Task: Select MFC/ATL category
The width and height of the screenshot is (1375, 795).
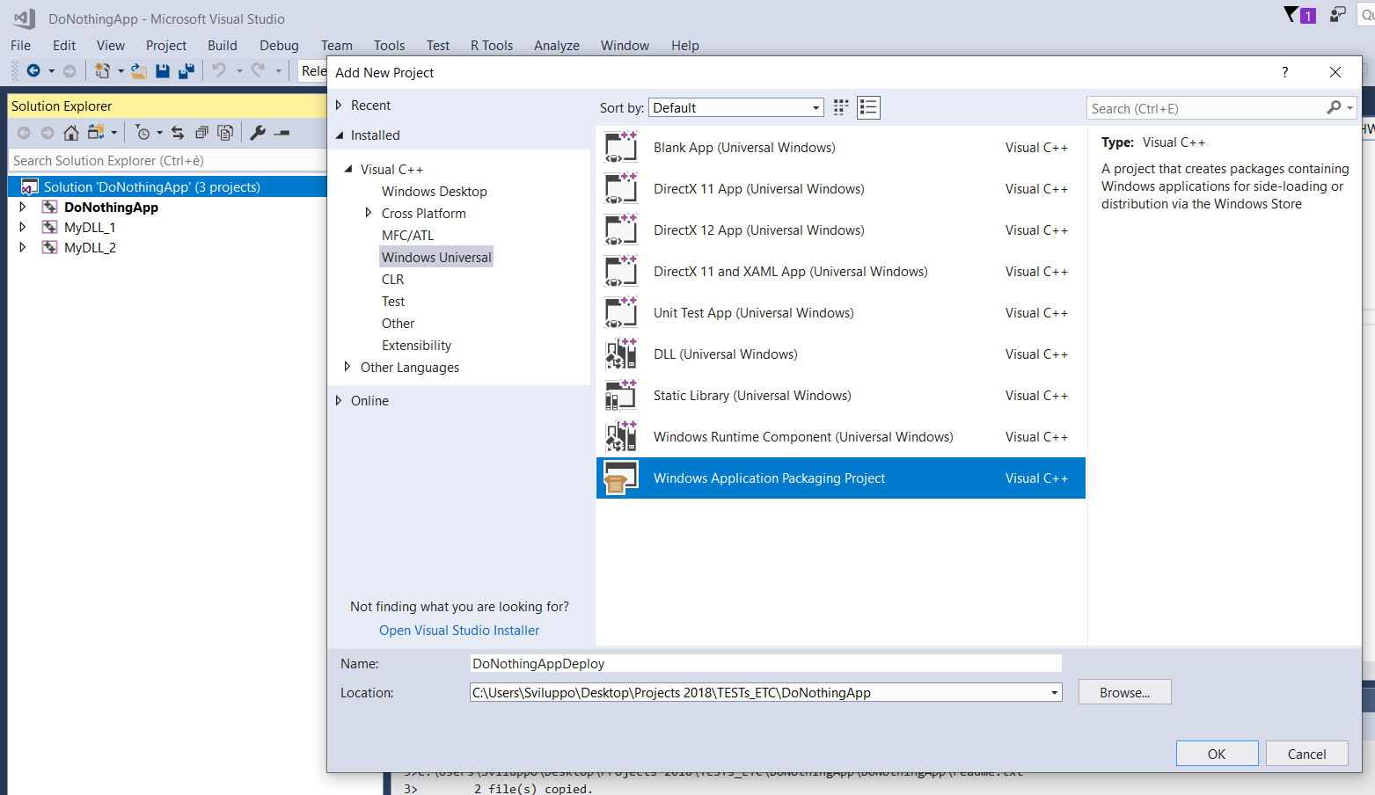Action: pos(408,235)
